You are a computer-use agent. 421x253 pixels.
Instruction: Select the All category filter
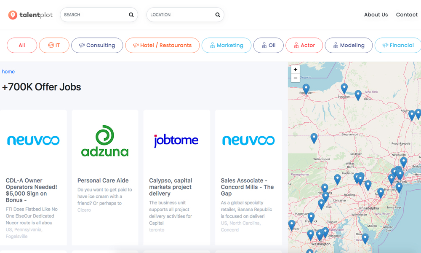[x=22, y=46]
